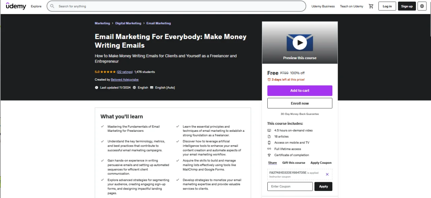
Task: Click the Sign up button
Action: pos(407,6)
